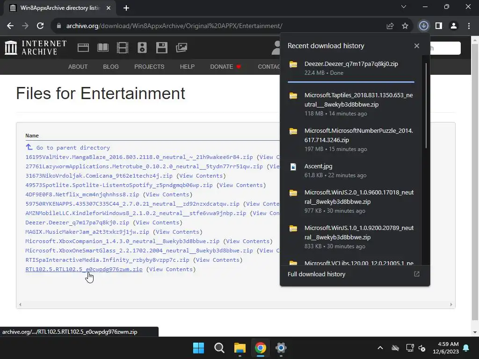Screen dimensions: 479x359
Task: Download the RTISpaInteractiveMedia Infinity zip
Action: click(x=107, y=260)
